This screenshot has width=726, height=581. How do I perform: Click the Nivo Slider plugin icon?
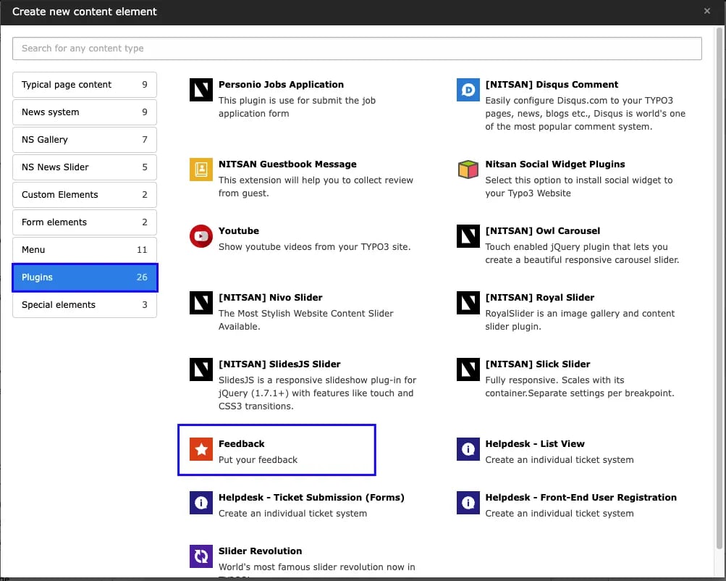click(x=201, y=303)
